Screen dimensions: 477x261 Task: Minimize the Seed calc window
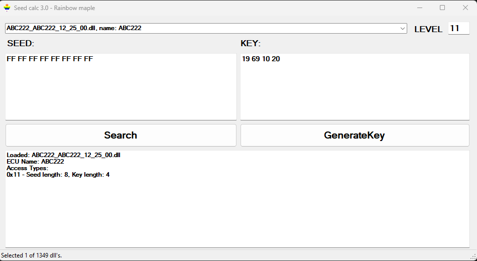pyautogui.click(x=419, y=8)
